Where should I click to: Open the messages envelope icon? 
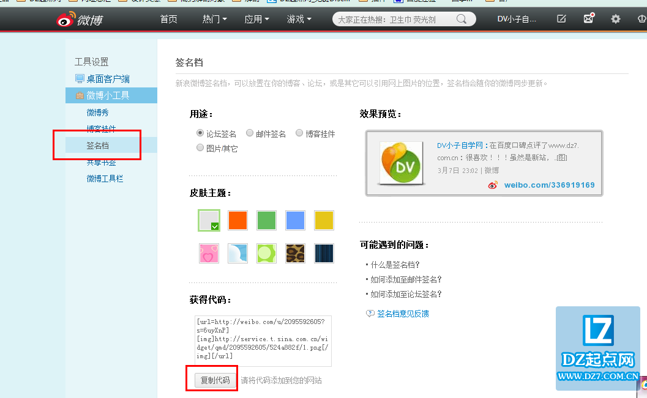point(589,18)
